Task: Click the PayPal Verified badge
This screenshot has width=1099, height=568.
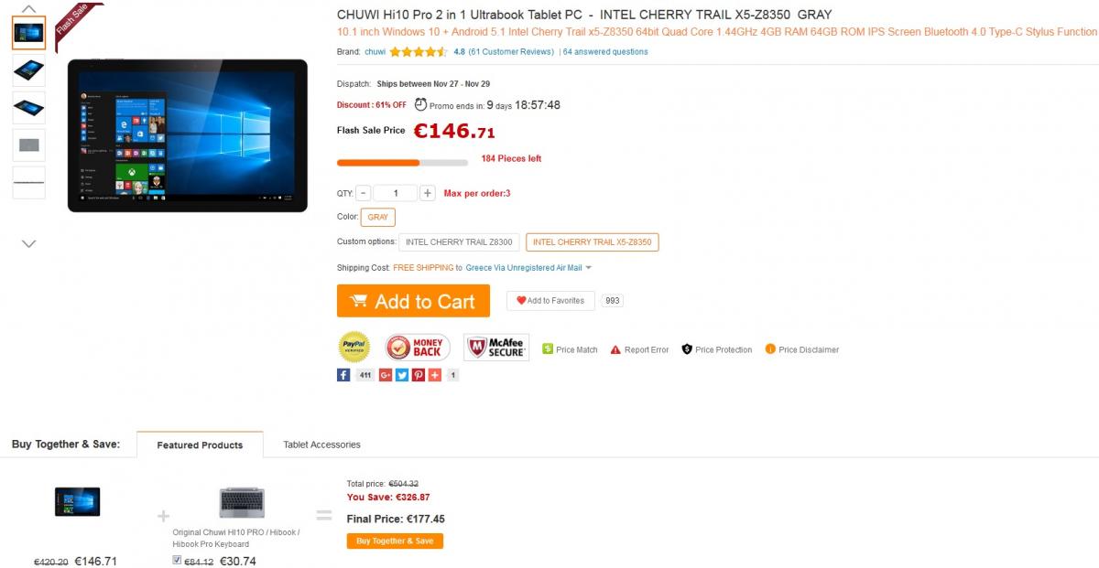Action: tap(355, 348)
